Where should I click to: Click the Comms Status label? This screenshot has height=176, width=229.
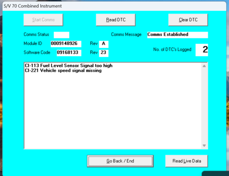tap(36, 34)
